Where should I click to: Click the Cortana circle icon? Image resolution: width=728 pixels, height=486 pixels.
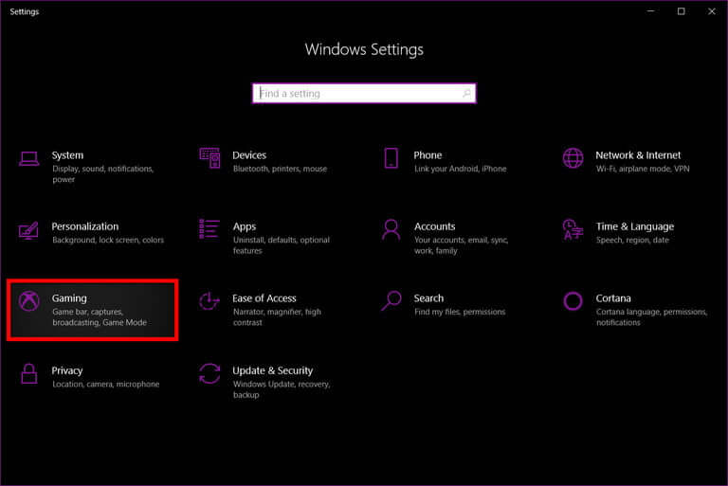(573, 301)
